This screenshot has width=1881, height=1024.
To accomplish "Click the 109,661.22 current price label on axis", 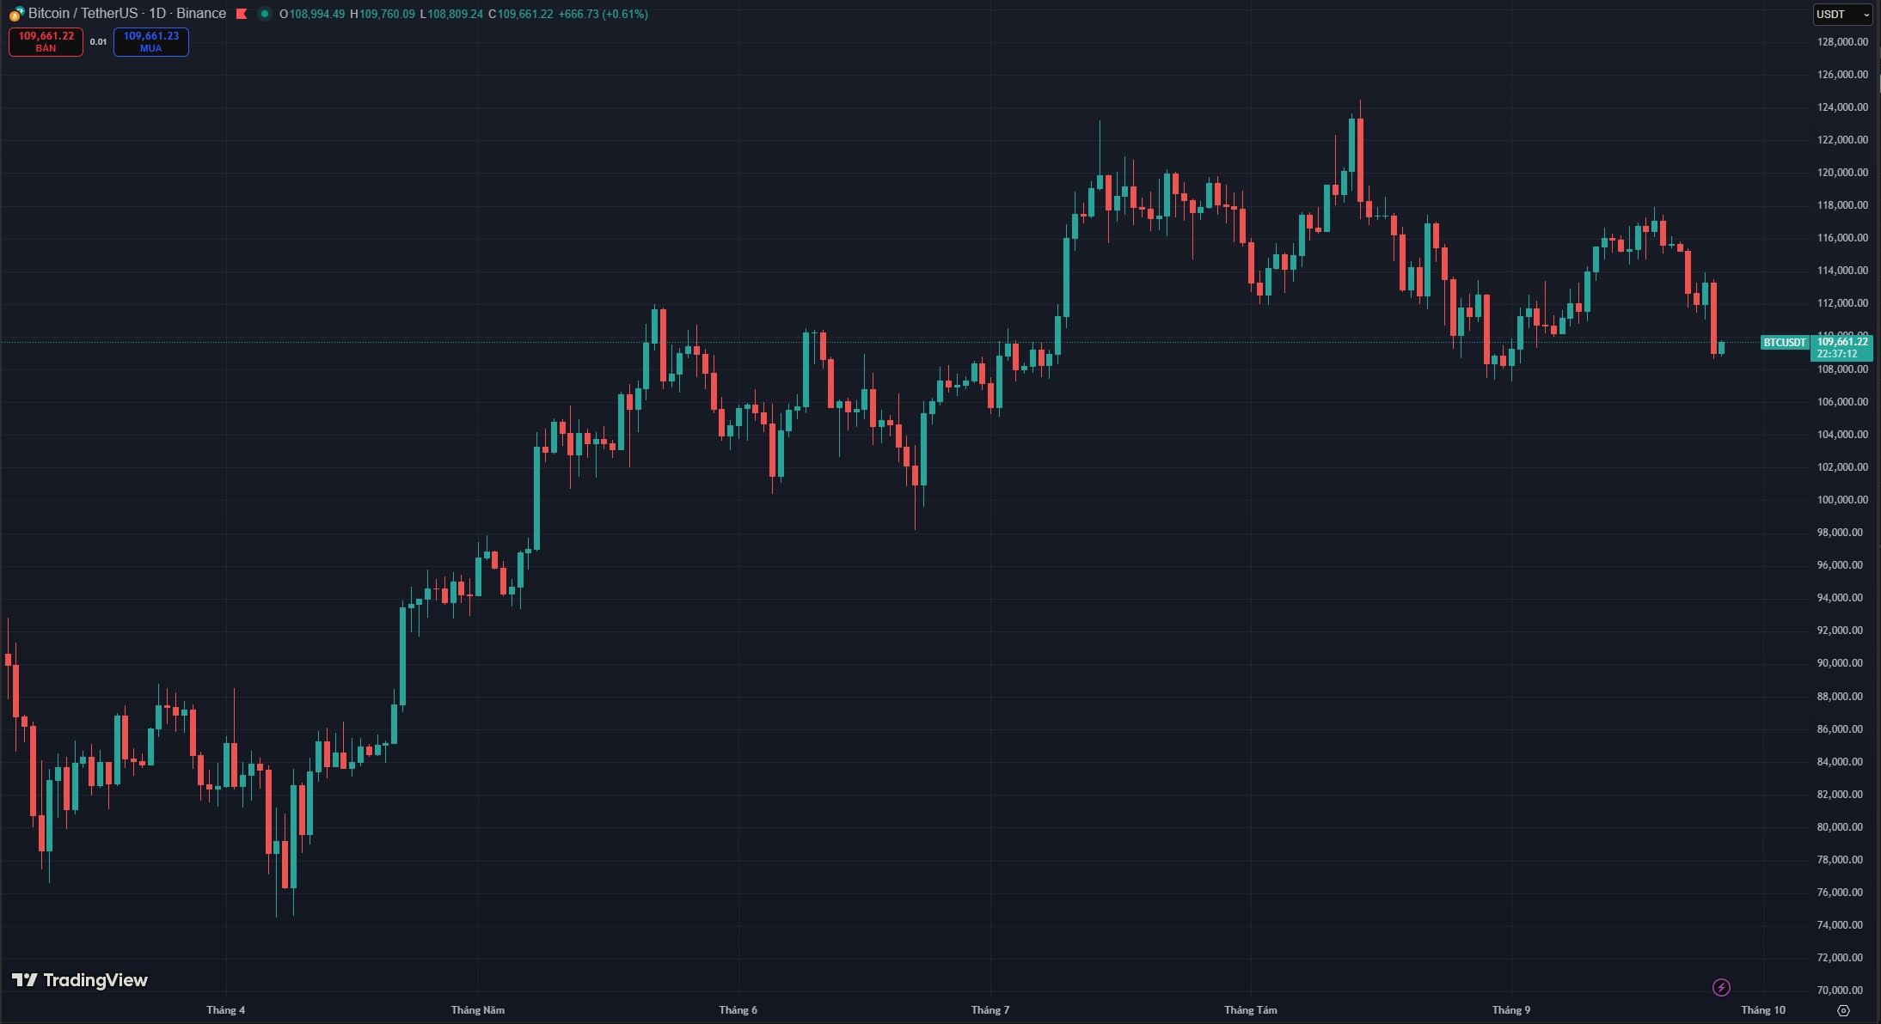I will 1841,342.
